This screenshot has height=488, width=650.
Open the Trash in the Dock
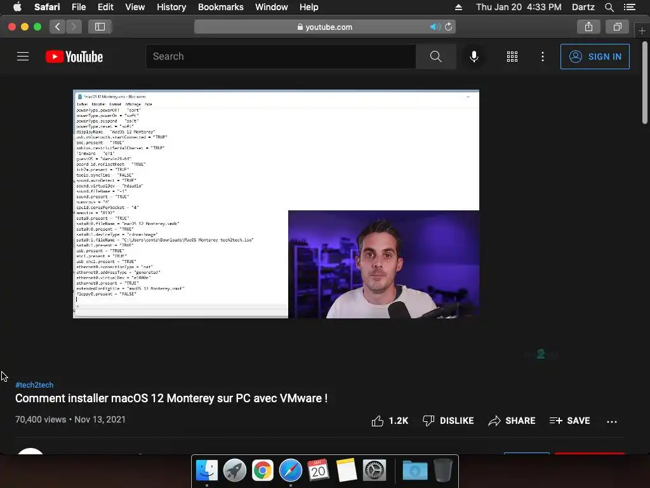point(442,471)
